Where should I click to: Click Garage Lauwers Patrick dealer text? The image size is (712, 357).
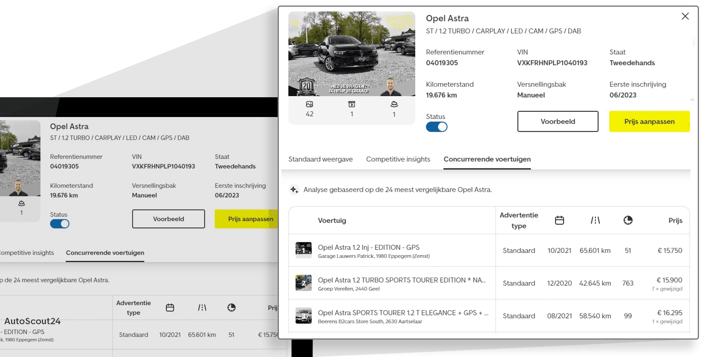pos(374,256)
